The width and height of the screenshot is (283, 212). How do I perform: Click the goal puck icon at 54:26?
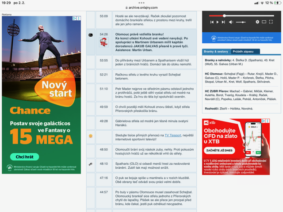coord(91,34)
